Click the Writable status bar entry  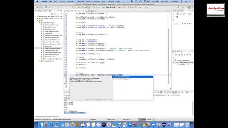[93, 119]
